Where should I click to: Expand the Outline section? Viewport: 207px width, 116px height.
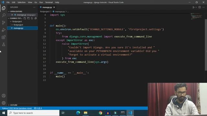click(9, 105)
